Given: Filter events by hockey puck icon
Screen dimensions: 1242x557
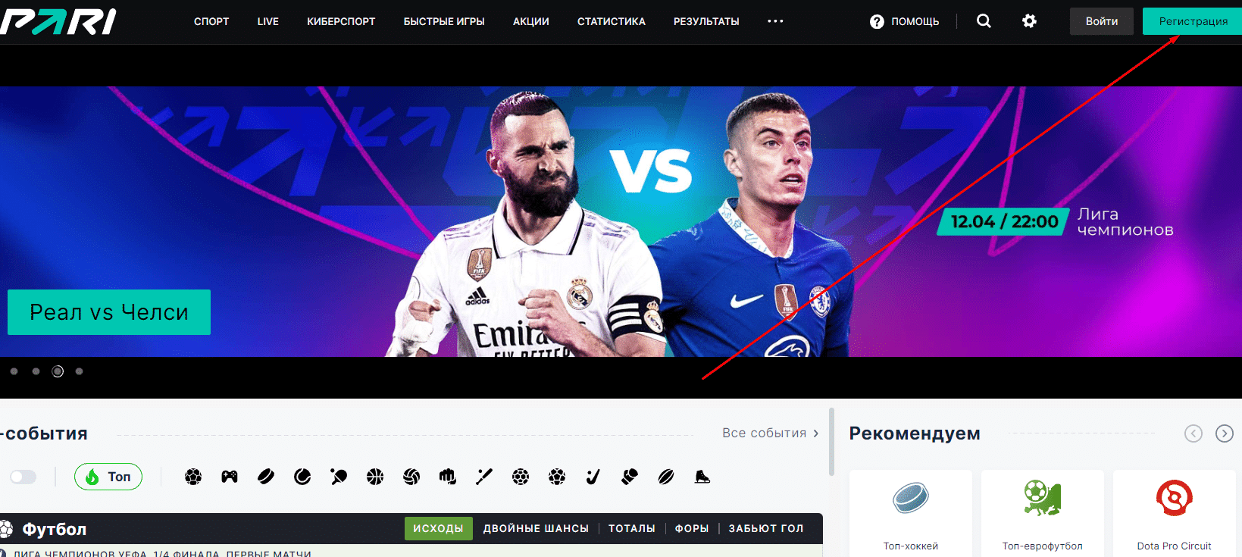Looking at the screenshot, I should pos(266,477).
